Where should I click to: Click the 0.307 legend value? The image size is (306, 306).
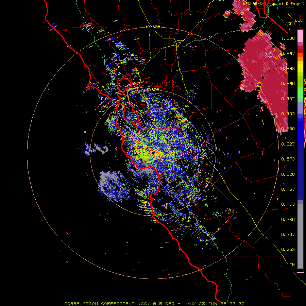288,235
